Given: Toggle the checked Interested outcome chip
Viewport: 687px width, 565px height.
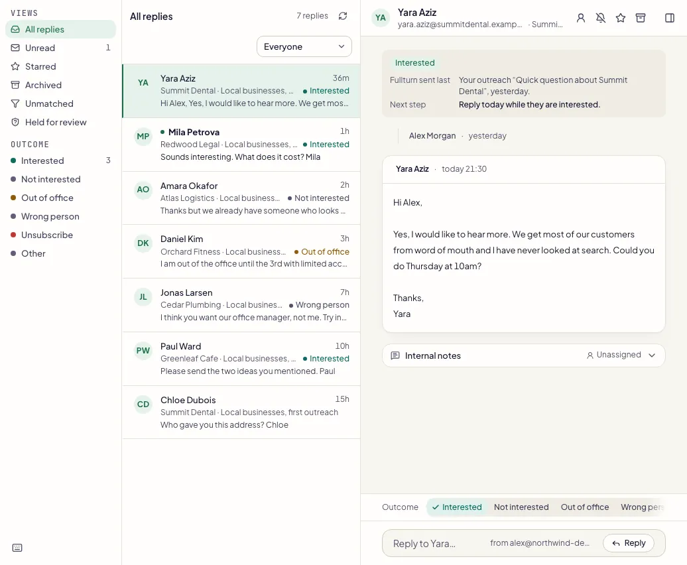Looking at the screenshot, I should point(456,507).
